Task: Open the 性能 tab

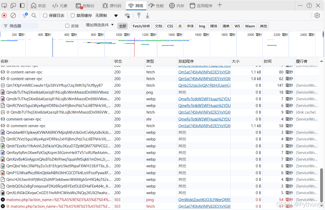Action: tap(156, 6)
